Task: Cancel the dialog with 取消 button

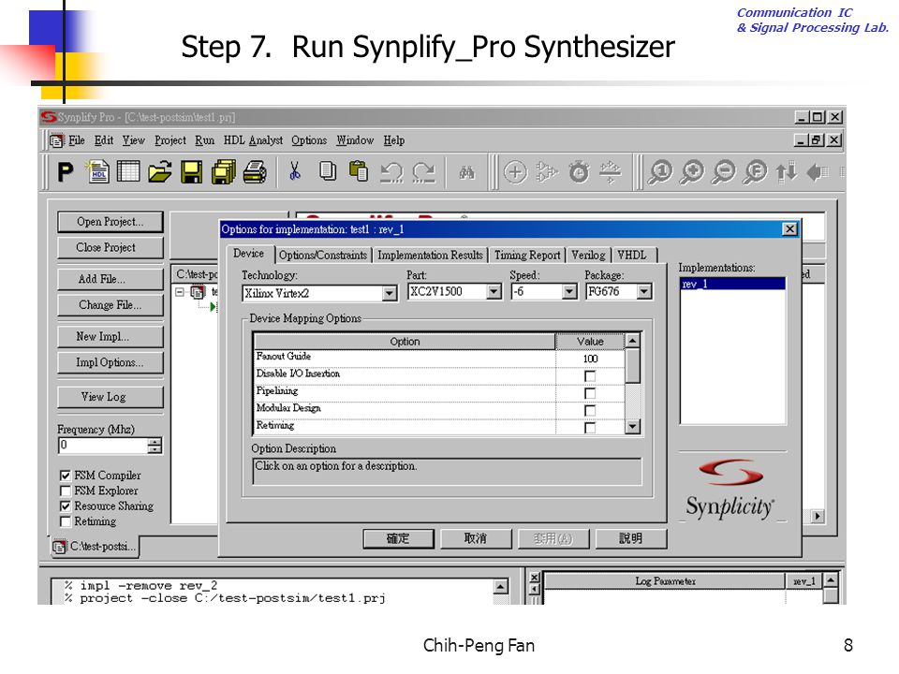Action: coord(476,538)
